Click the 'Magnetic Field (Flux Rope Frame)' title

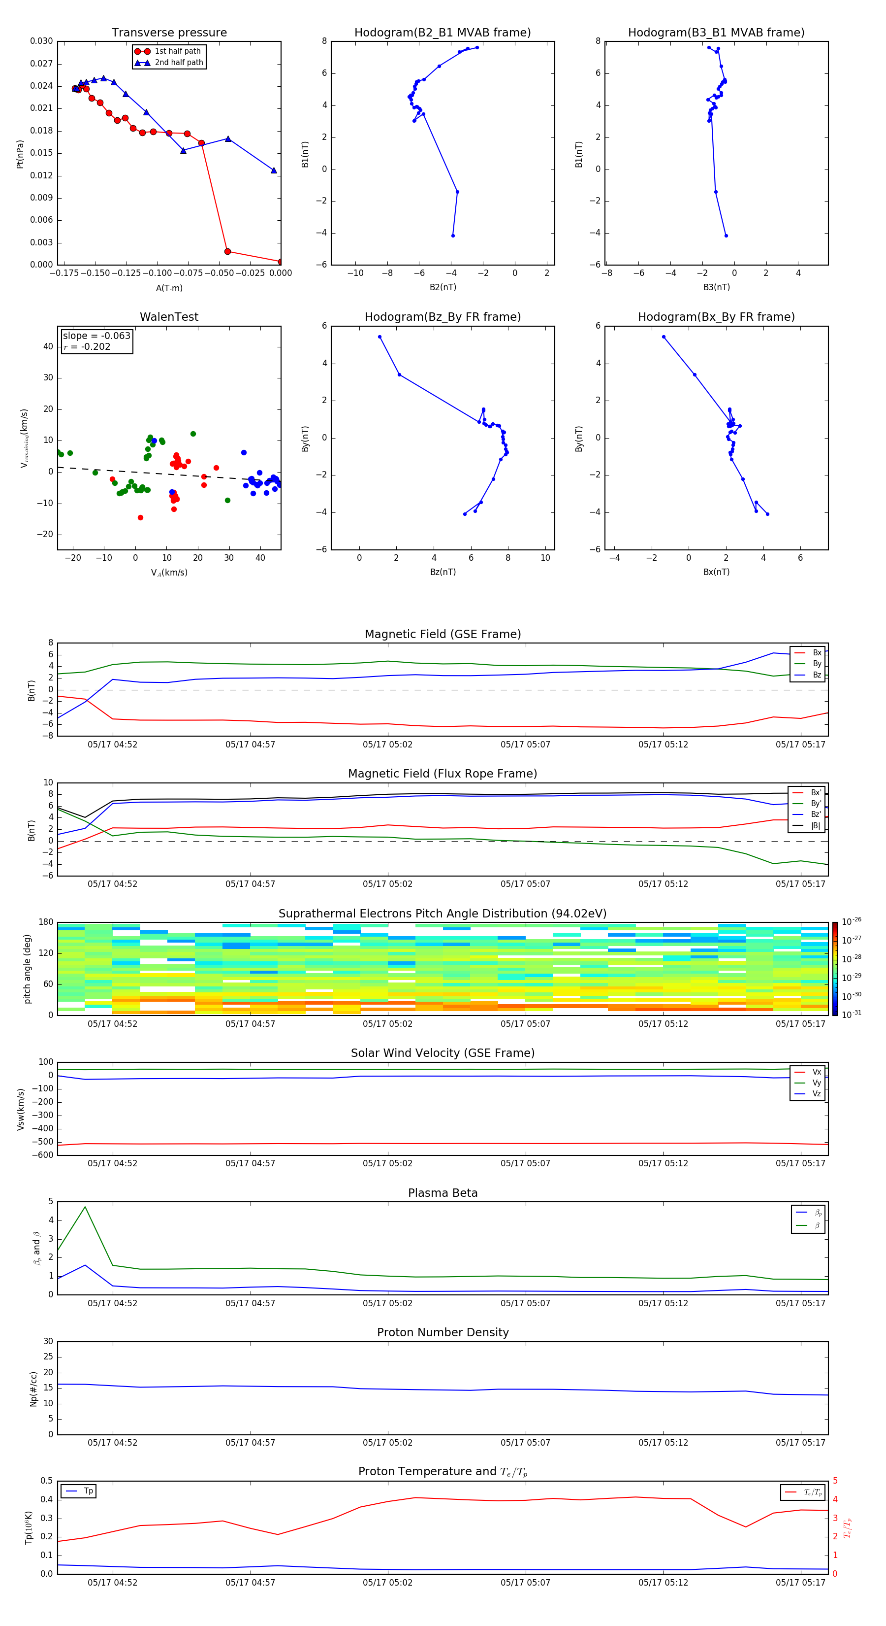pos(443,774)
